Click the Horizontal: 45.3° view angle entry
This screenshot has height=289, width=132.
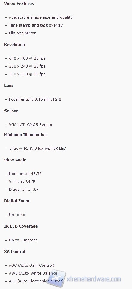pyautogui.click(x=25, y=174)
